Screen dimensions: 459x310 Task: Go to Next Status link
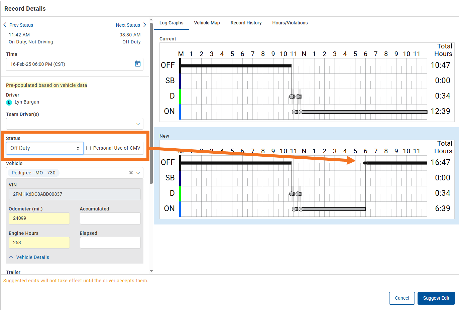(x=128, y=25)
